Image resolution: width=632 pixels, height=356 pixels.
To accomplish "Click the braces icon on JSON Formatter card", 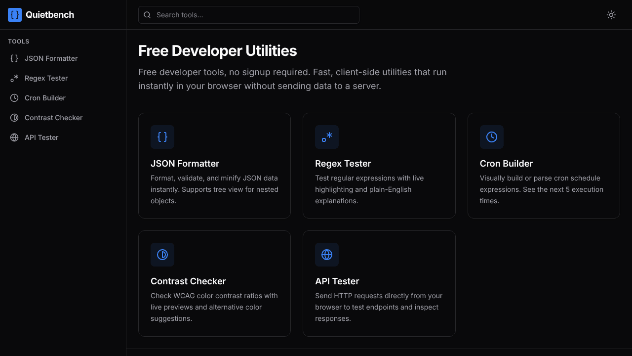I will coord(162,137).
